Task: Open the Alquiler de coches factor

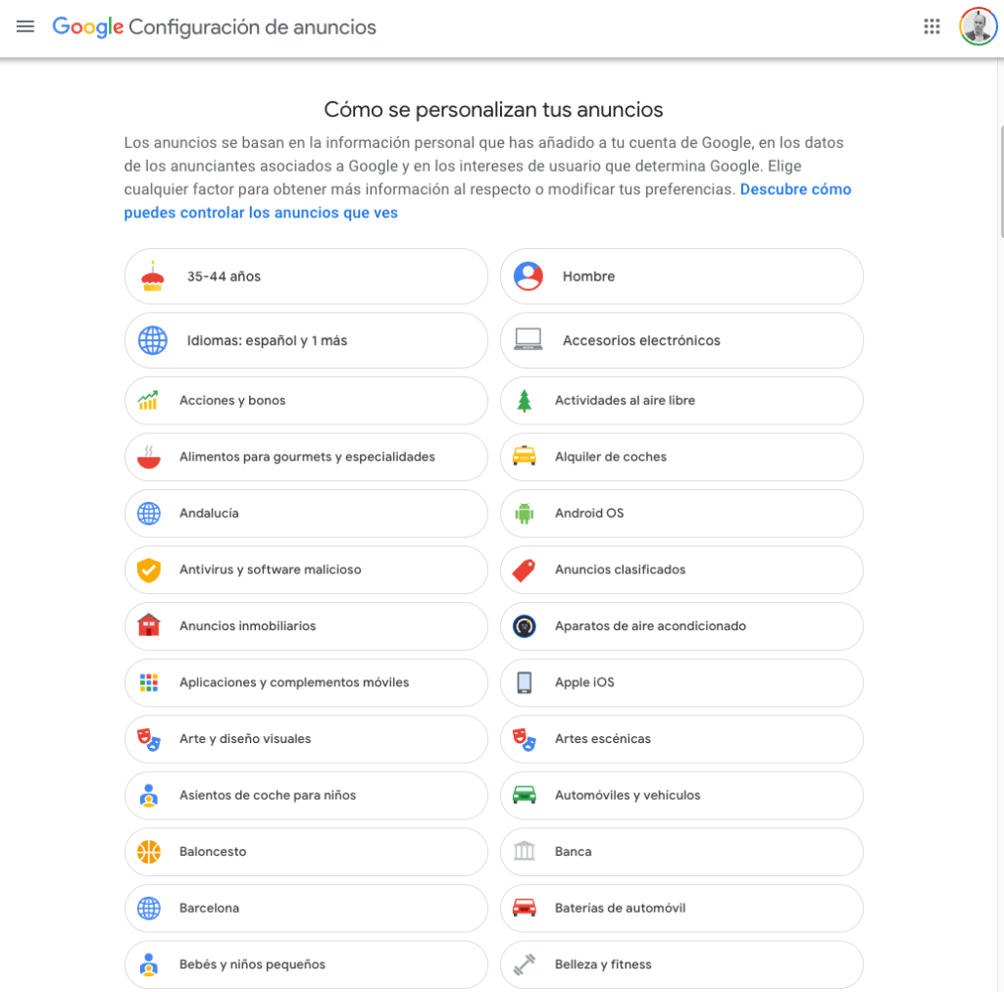Action: tap(681, 457)
